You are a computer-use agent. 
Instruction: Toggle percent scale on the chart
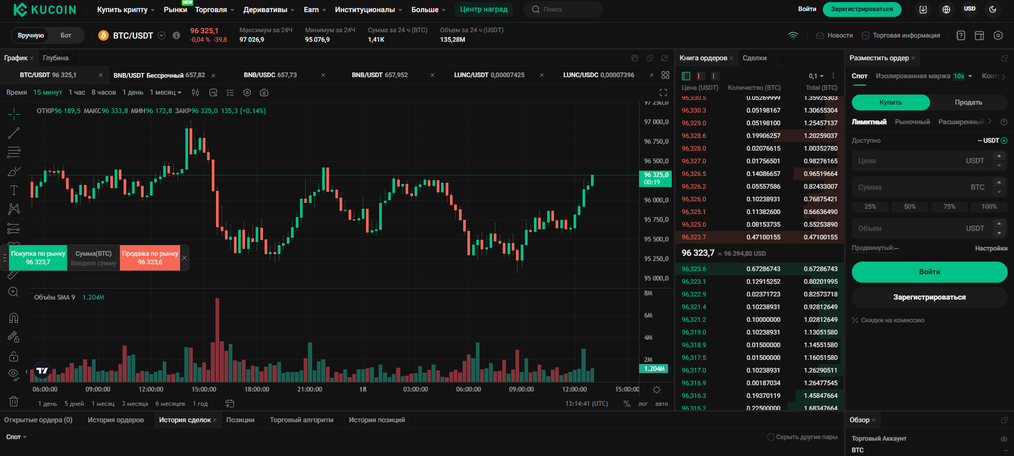coord(627,404)
